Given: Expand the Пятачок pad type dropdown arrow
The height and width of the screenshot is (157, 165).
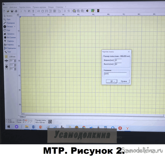Looking at the screenshot, I should pos(15,26).
